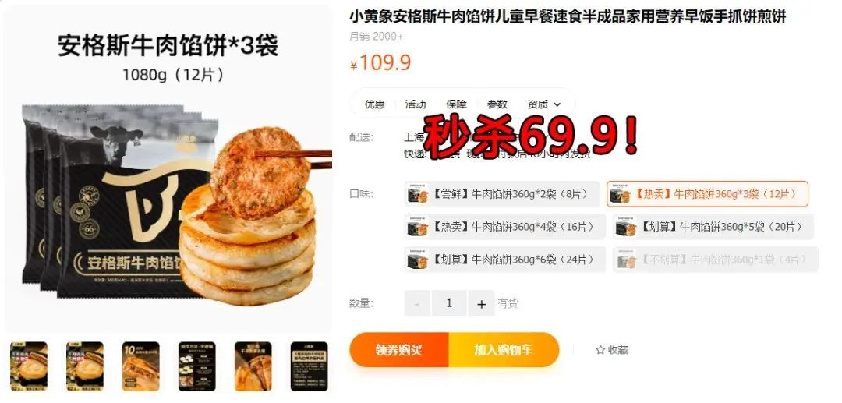Viewport: 842px width, 403px height.
Task: Click the main product image
Action: (168, 169)
